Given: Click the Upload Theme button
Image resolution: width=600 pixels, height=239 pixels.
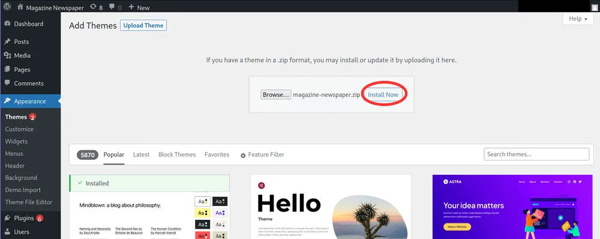Looking at the screenshot, I should click(143, 26).
